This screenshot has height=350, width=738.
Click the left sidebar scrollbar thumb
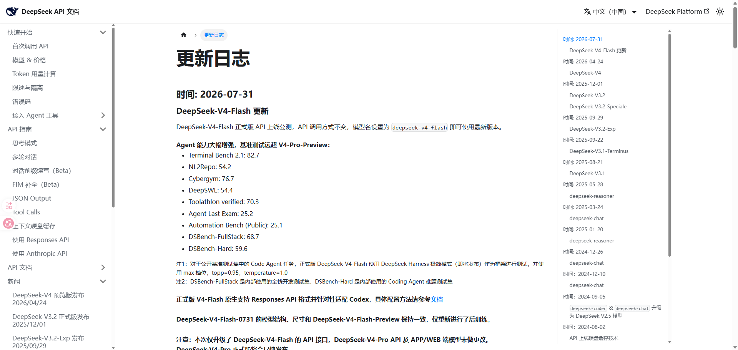tap(113, 117)
